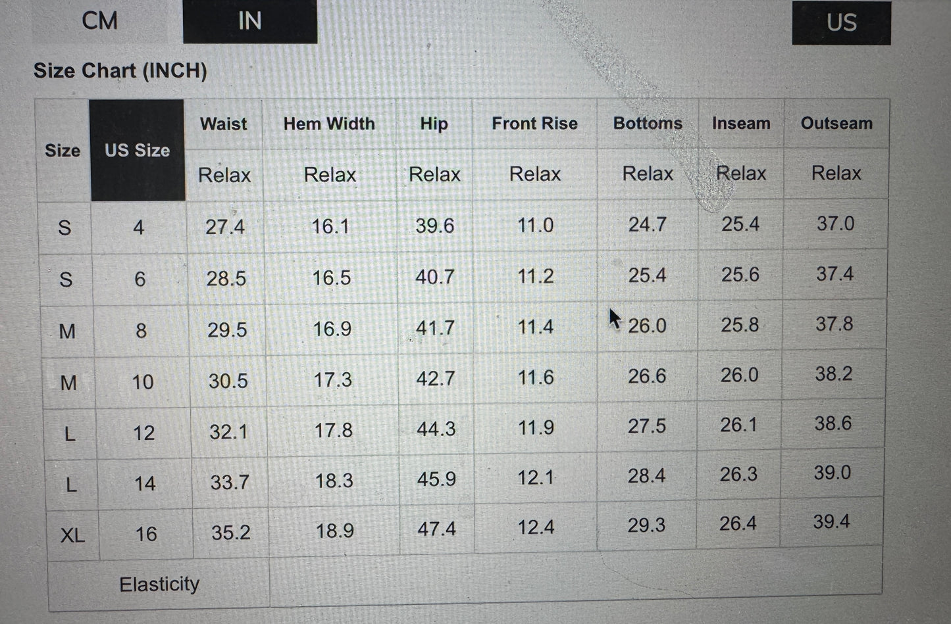Click the Hem Width column header
This screenshot has height=624, width=951.
[x=329, y=124]
